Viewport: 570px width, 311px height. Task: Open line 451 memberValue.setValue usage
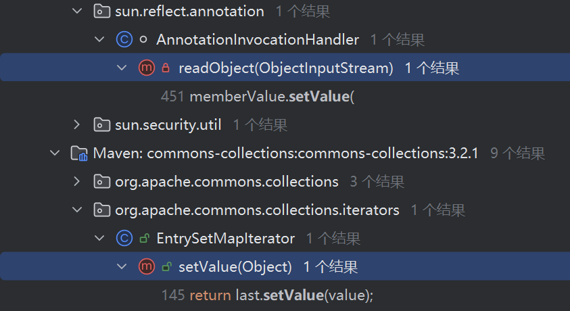coord(258,97)
